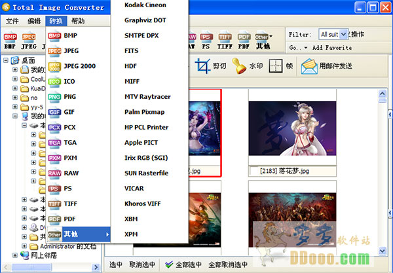Select Kodak Cineon format
393x273 pixels.
[x=149, y=5]
